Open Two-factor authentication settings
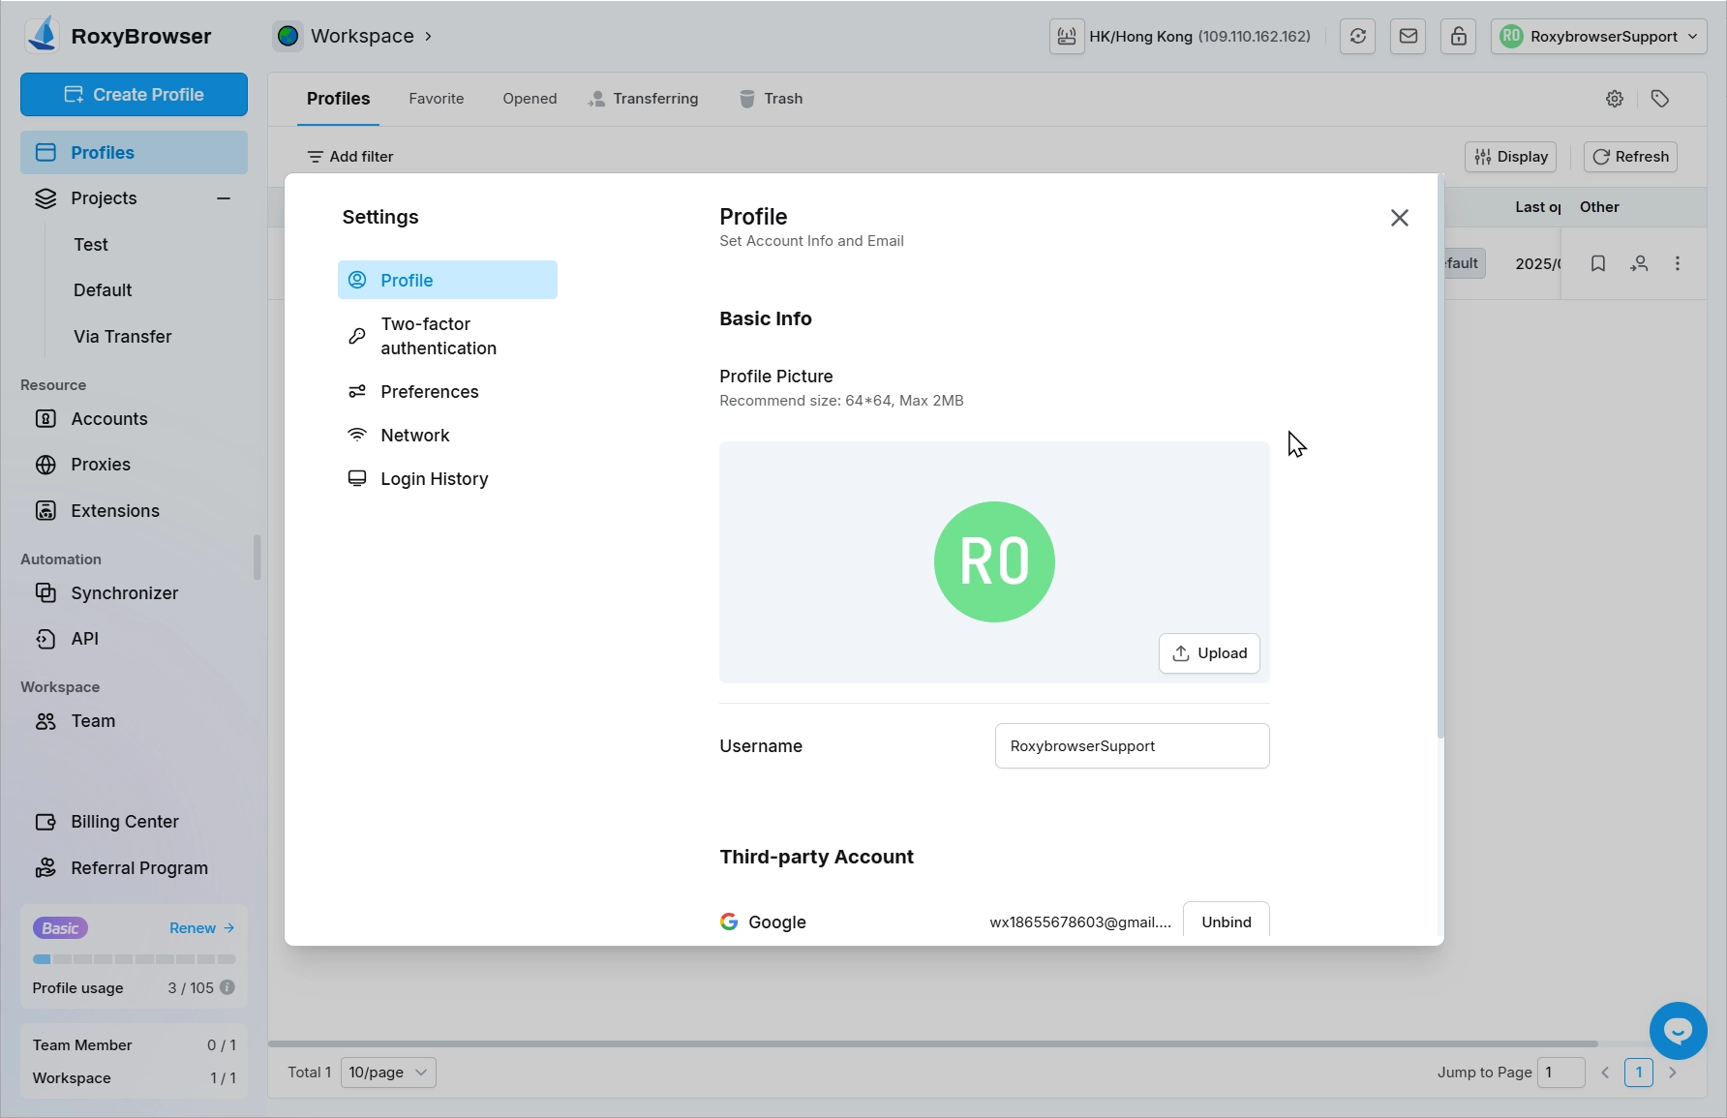This screenshot has height=1118, width=1727. point(439,336)
